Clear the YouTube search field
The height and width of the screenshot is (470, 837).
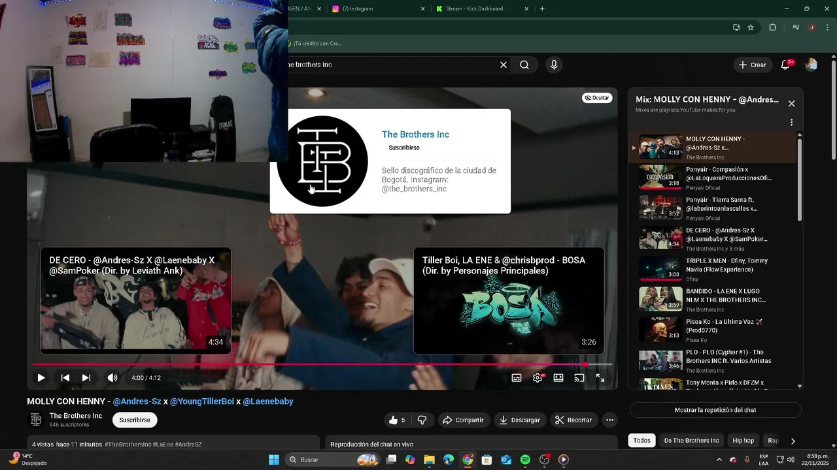[x=504, y=65]
